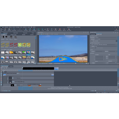Click the music note icon in toolbar
119x119 pixels.
click(x=30, y=29)
